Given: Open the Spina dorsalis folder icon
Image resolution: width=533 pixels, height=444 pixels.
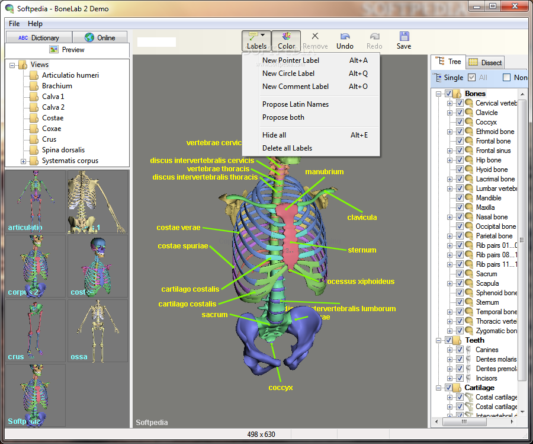Looking at the screenshot, I should (34, 150).
